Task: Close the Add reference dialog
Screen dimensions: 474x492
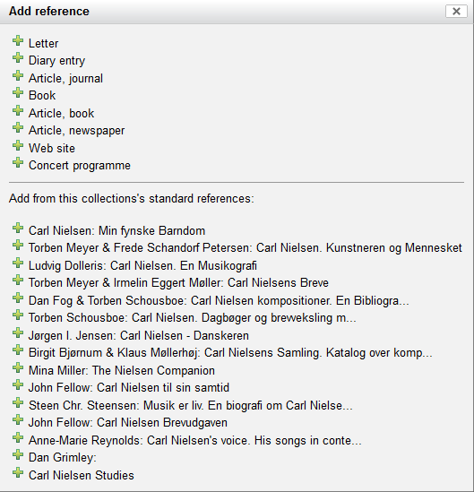Action: coord(456,12)
